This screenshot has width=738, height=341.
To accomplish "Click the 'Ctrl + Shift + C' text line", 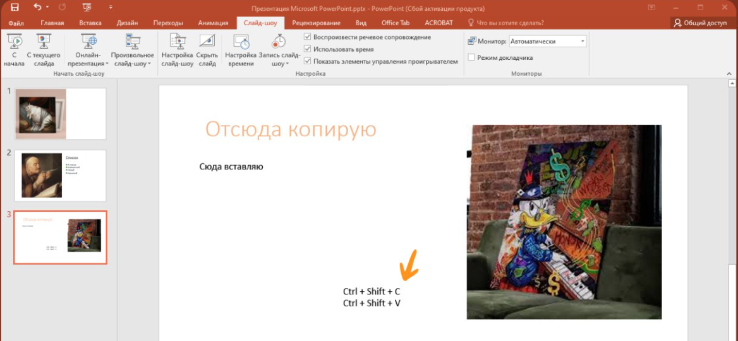I will (372, 291).
